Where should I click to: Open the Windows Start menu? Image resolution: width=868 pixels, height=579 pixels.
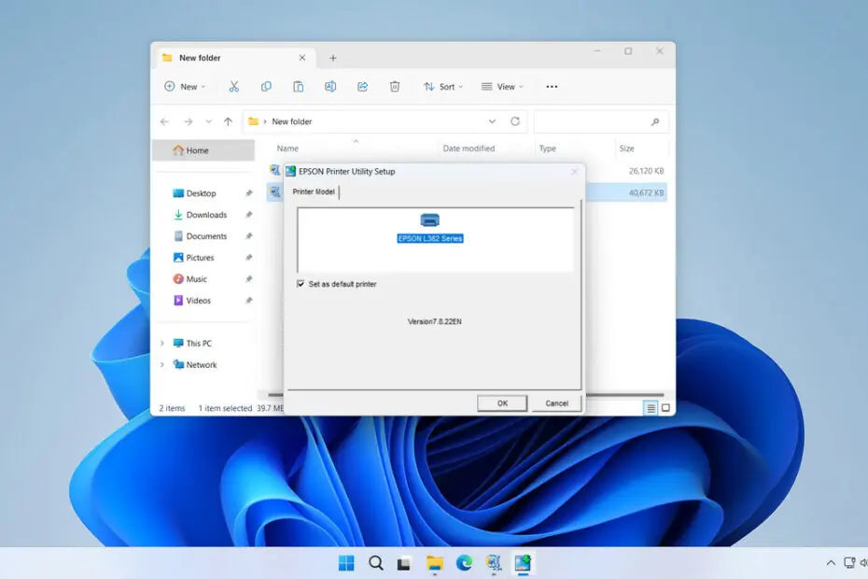346,563
